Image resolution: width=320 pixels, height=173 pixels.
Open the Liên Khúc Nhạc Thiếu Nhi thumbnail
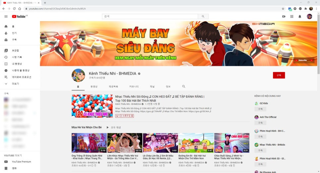[125, 143]
